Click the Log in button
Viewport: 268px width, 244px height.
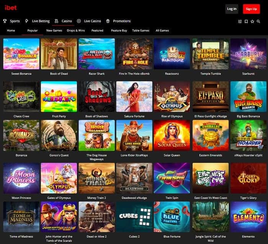(232, 9)
